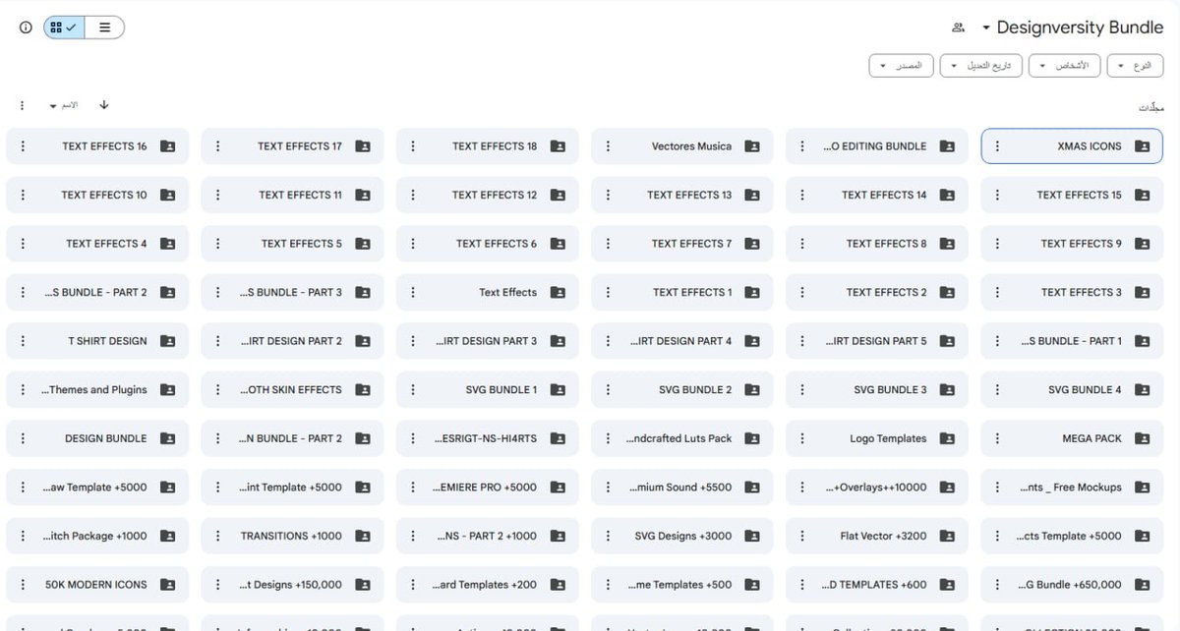Select the ...IRT DESIGN PART 5 folder
The width and height of the screenshot is (1180, 631).
(x=877, y=341)
